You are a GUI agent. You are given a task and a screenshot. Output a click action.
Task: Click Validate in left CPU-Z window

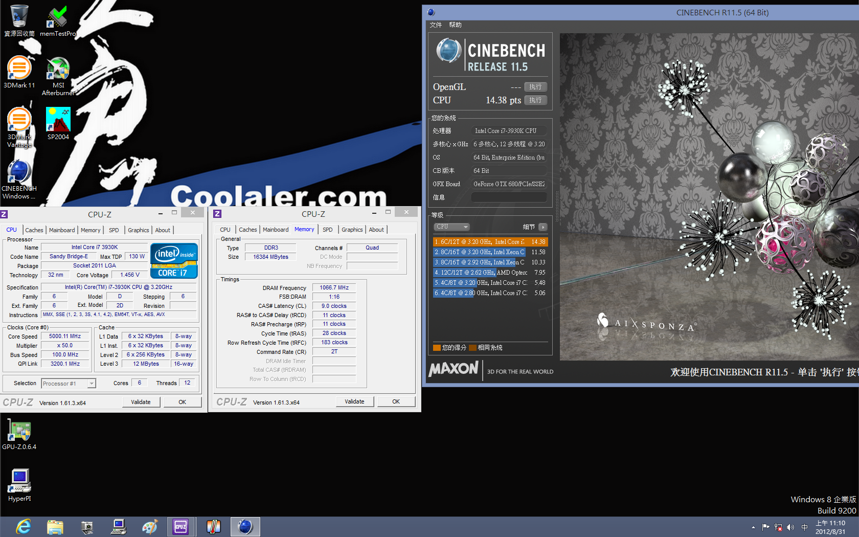click(141, 402)
